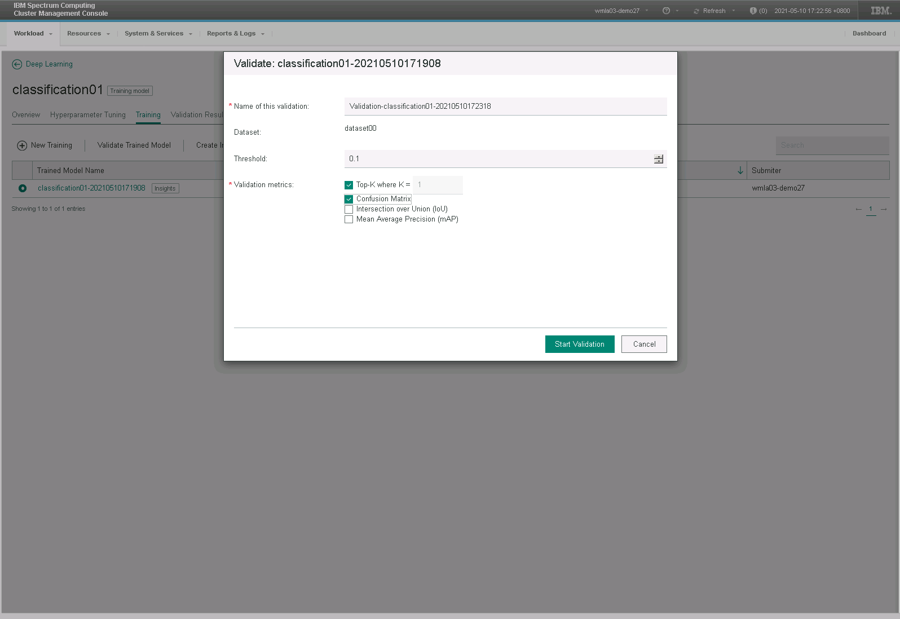This screenshot has height=619, width=900.
Task: Click the previous page arrow in pagination
Action: point(858,209)
